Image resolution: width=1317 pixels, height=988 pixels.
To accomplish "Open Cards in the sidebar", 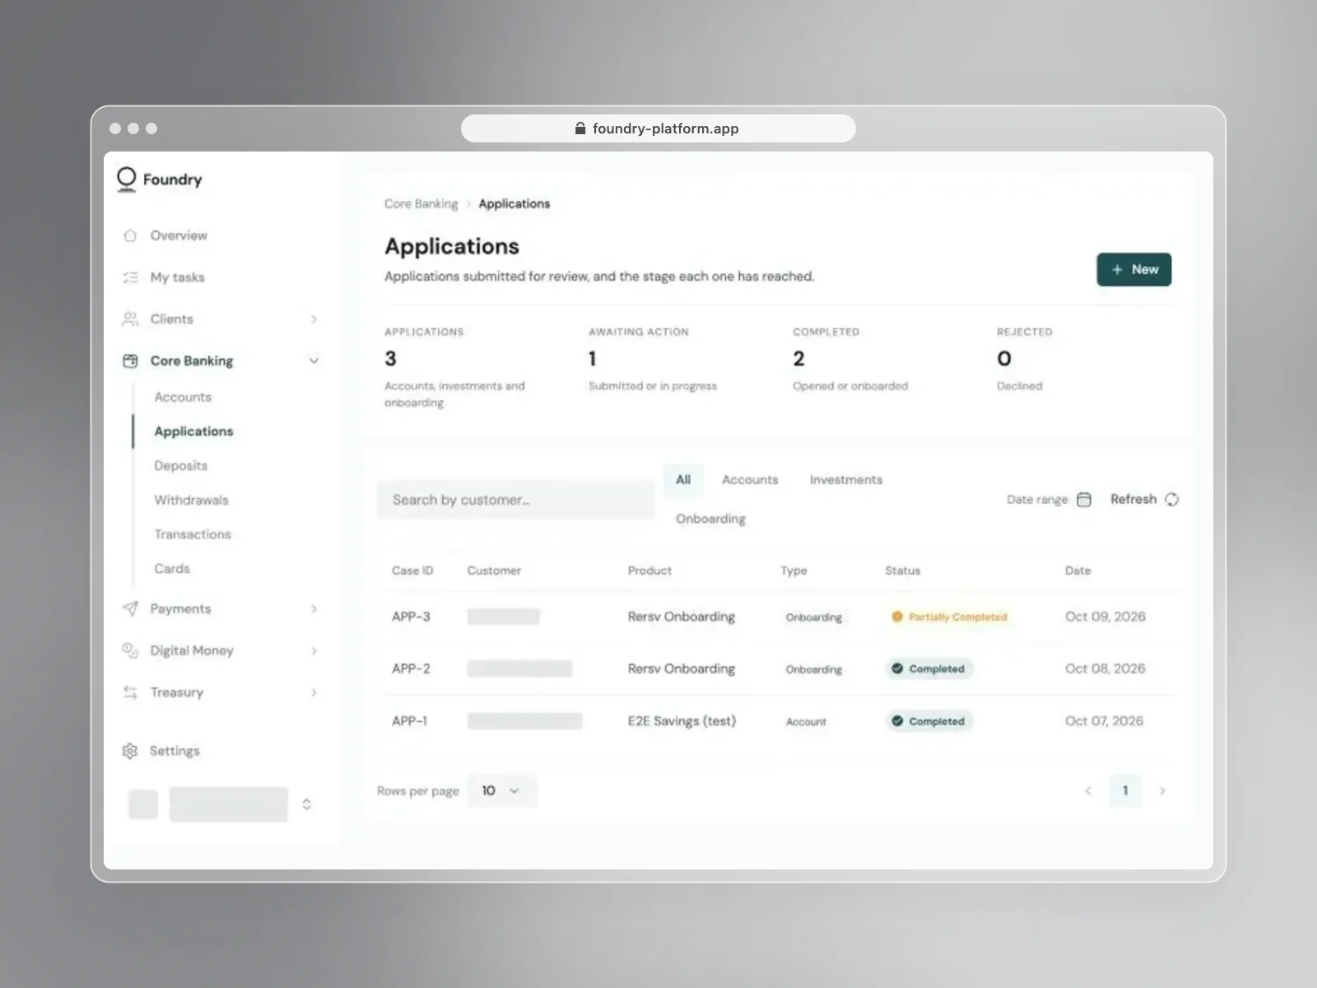I will 172,569.
